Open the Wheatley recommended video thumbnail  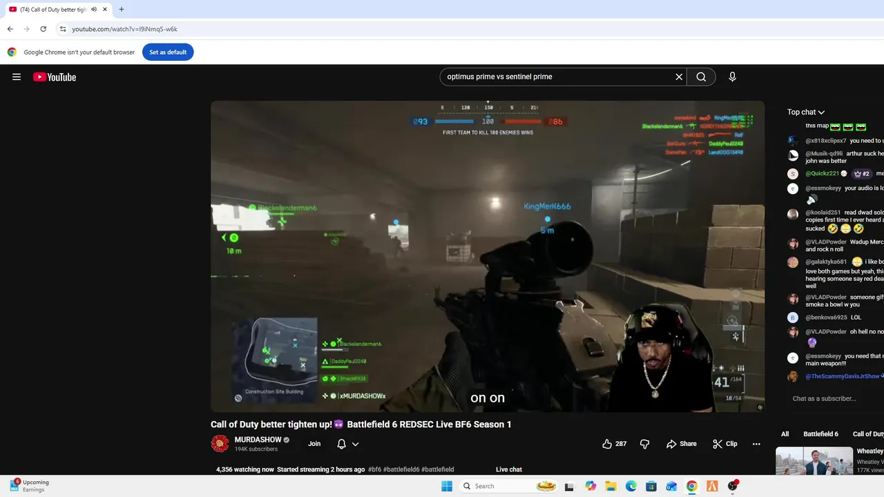(x=814, y=461)
